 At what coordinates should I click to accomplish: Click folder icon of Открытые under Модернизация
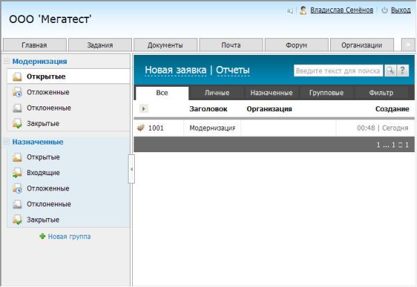click(17, 76)
